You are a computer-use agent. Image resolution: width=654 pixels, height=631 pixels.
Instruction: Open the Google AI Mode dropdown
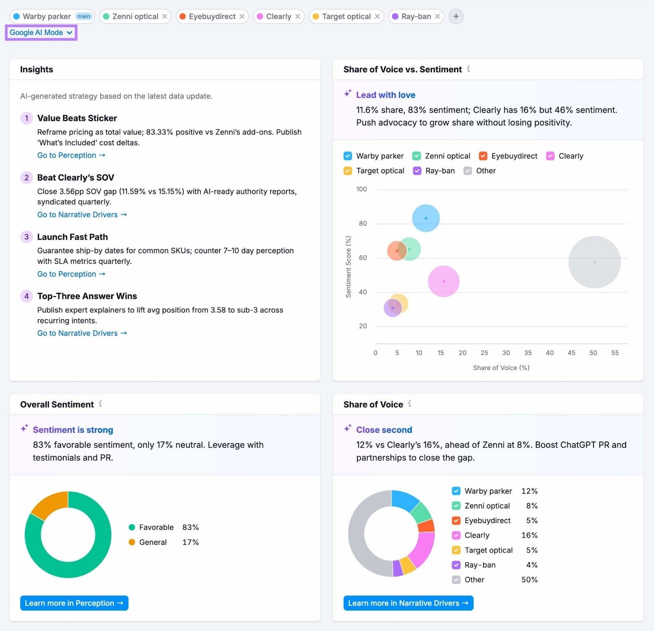pyautogui.click(x=41, y=32)
